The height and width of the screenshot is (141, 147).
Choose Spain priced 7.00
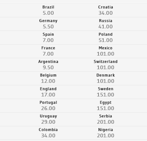pos(48,38)
